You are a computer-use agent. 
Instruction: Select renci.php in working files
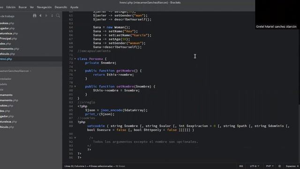(6, 59)
